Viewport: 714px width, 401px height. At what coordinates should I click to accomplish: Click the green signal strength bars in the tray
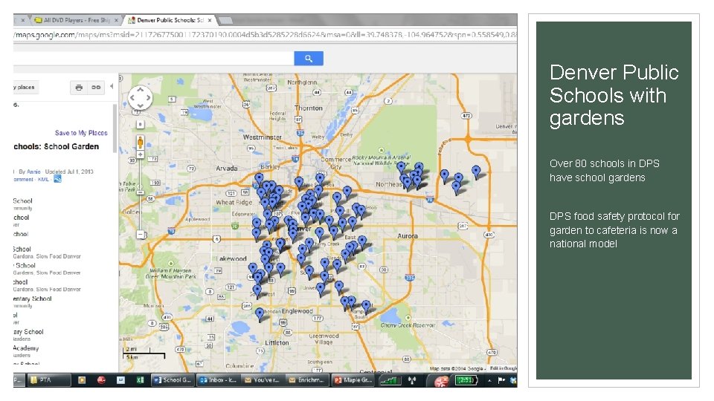click(x=390, y=380)
